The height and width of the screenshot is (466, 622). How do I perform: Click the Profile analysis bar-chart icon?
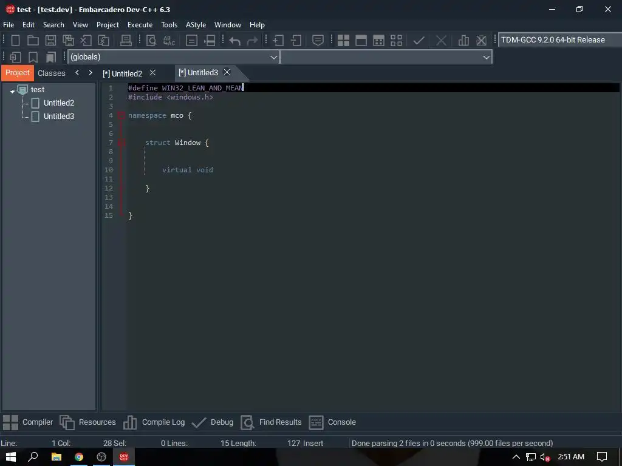point(463,41)
